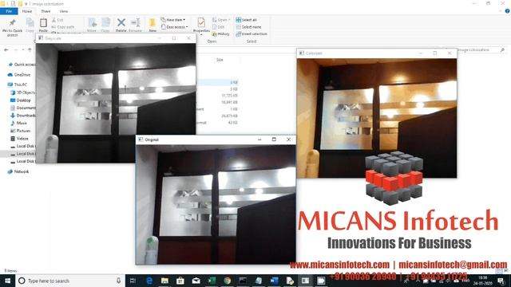Image resolution: width=511 pixels, height=287 pixels.
Task: Open Chrome from taskbar
Action: click(x=227, y=281)
